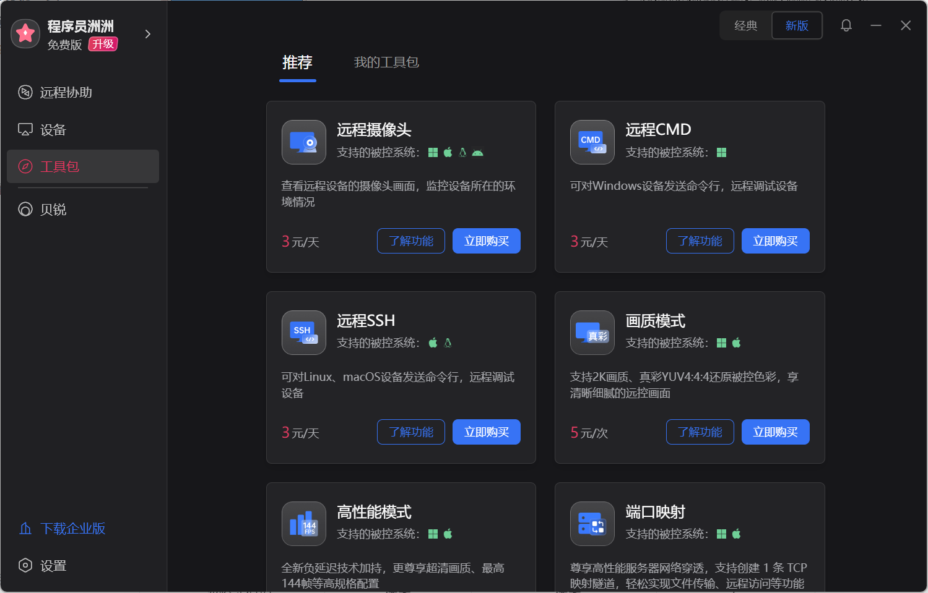Click the Windows icon under 远程CMD
Screen dimensions: 928x593
722,152
